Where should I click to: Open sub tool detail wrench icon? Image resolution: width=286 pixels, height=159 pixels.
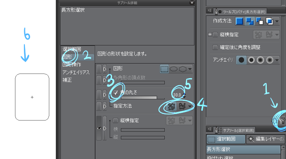tap(283, 121)
